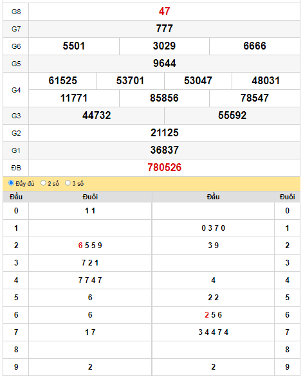Click the G4 number 53047
The image size is (303, 378).
pos(198,81)
